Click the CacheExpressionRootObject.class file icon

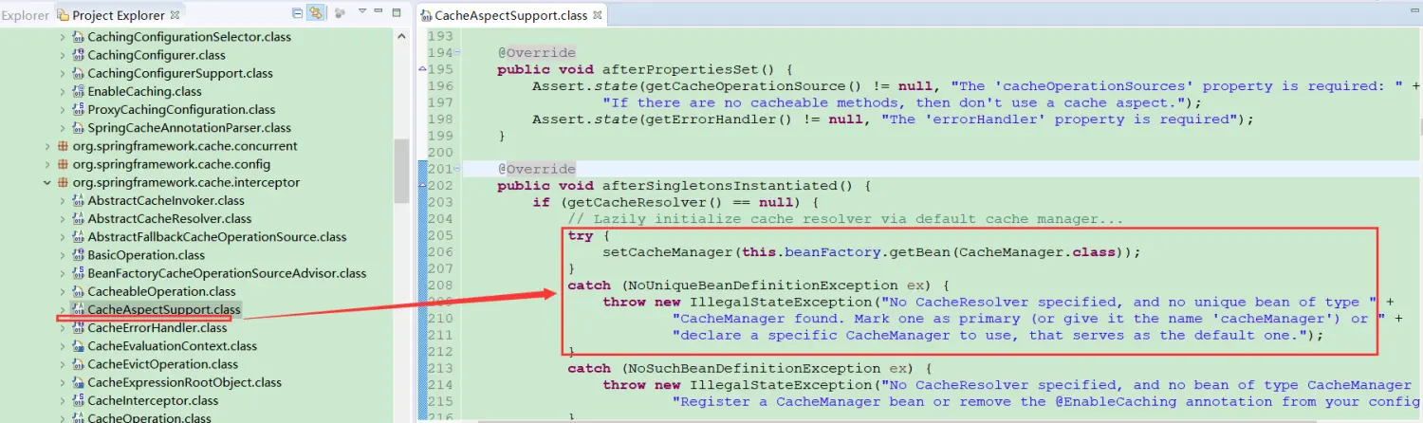pyautogui.click(x=78, y=383)
